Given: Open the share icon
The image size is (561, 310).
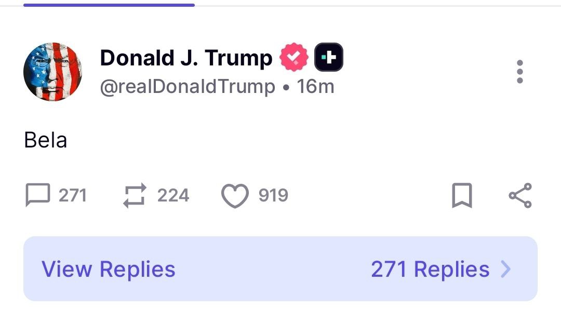Looking at the screenshot, I should click(520, 195).
